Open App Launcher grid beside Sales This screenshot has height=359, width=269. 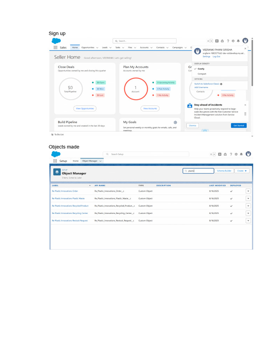[55, 47]
